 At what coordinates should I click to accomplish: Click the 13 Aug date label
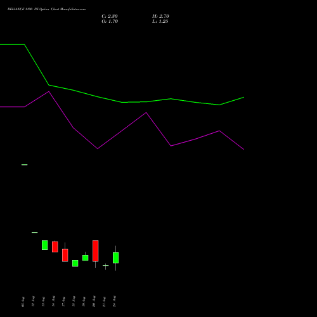[43, 302]
